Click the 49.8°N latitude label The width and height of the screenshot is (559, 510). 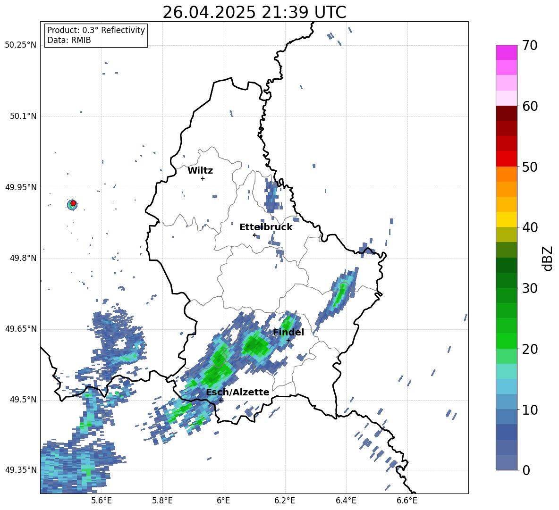click(x=23, y=258)
